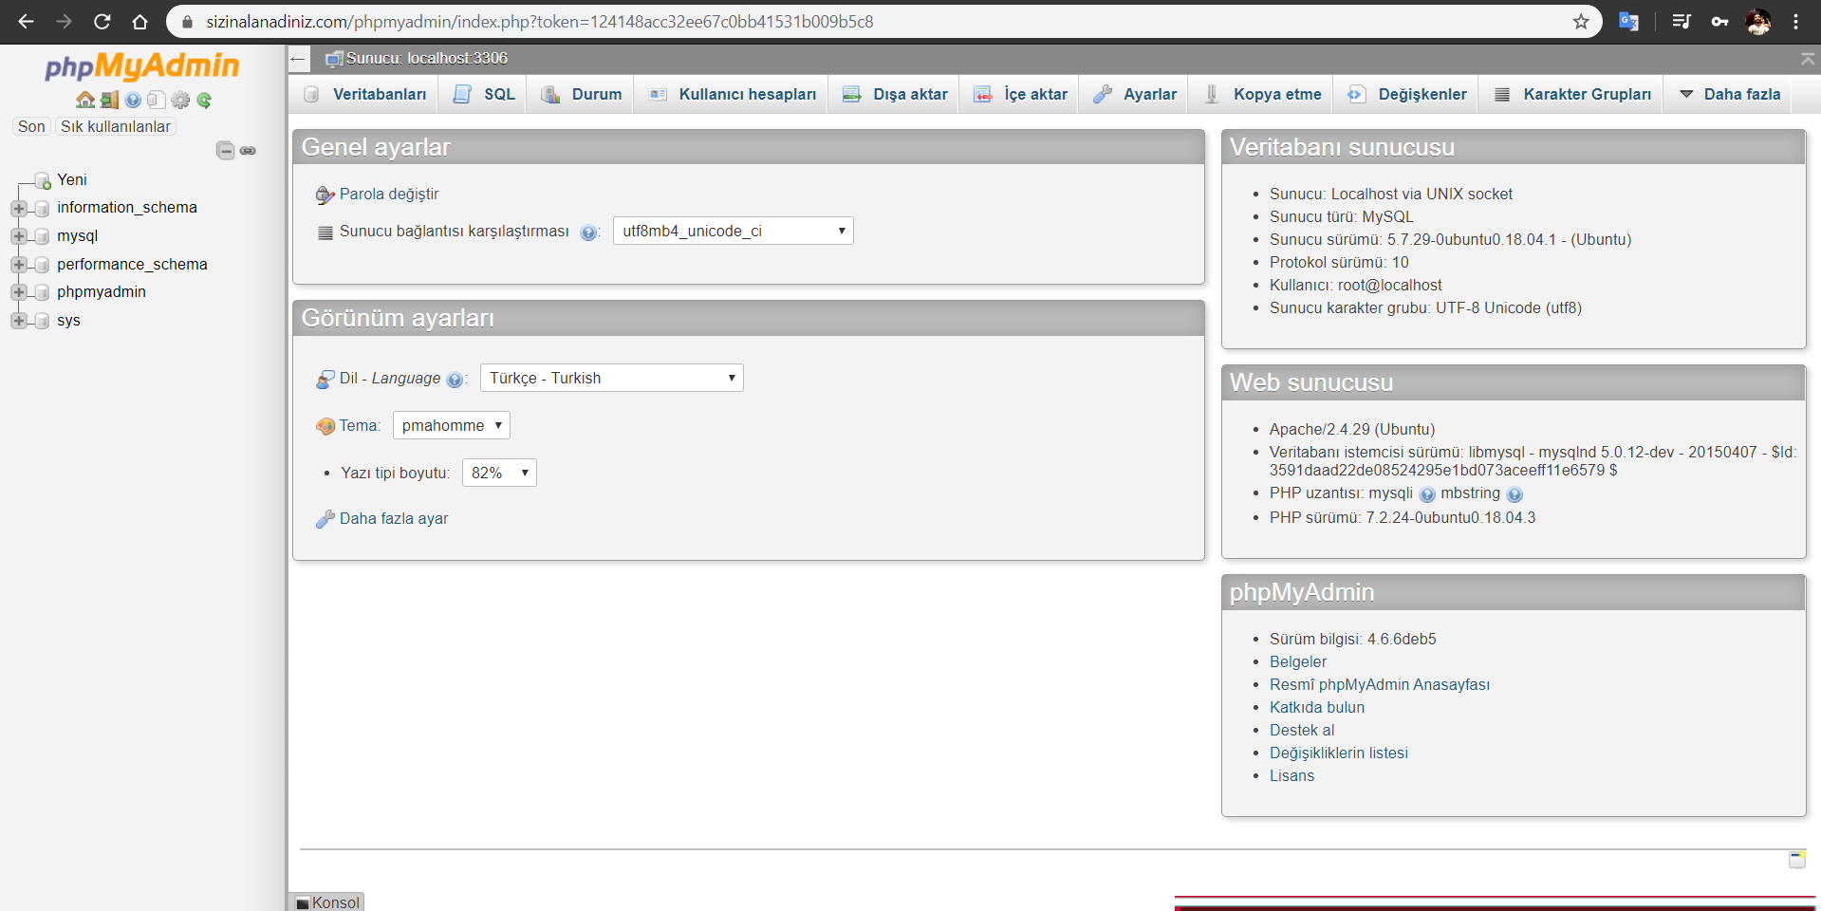Open Resmî phpMyAdmin Anasayfası link
Viewport: 1821px width, 911px height.
(x=1380, y=684)
